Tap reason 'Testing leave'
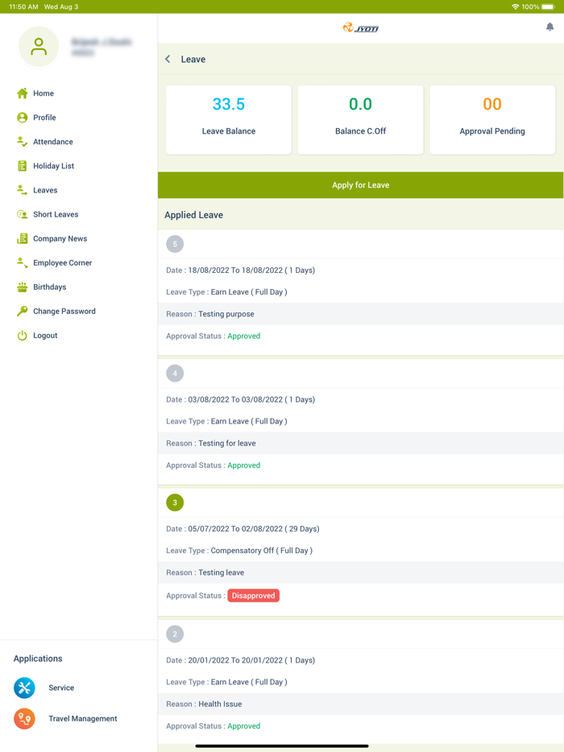The width and height of the screenshot is (564, 752). click(222, 572)
